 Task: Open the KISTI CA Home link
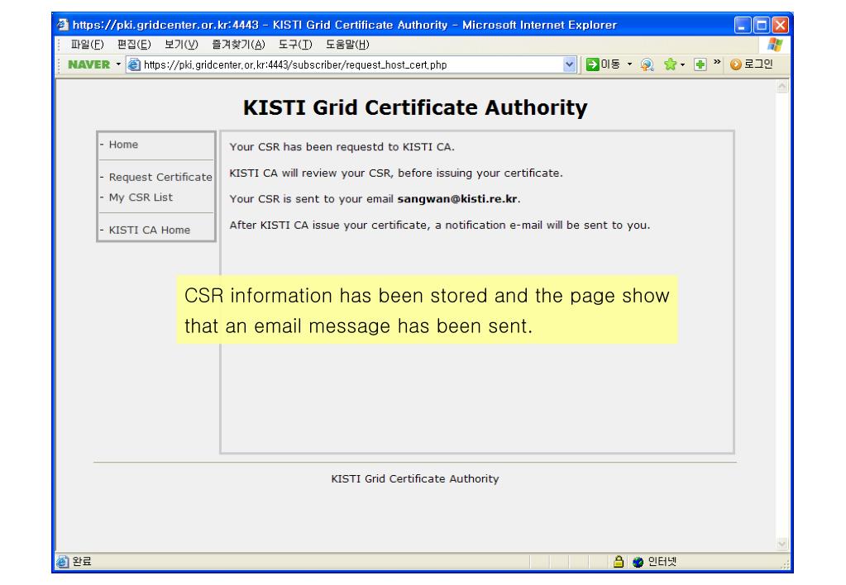[150, 230]
